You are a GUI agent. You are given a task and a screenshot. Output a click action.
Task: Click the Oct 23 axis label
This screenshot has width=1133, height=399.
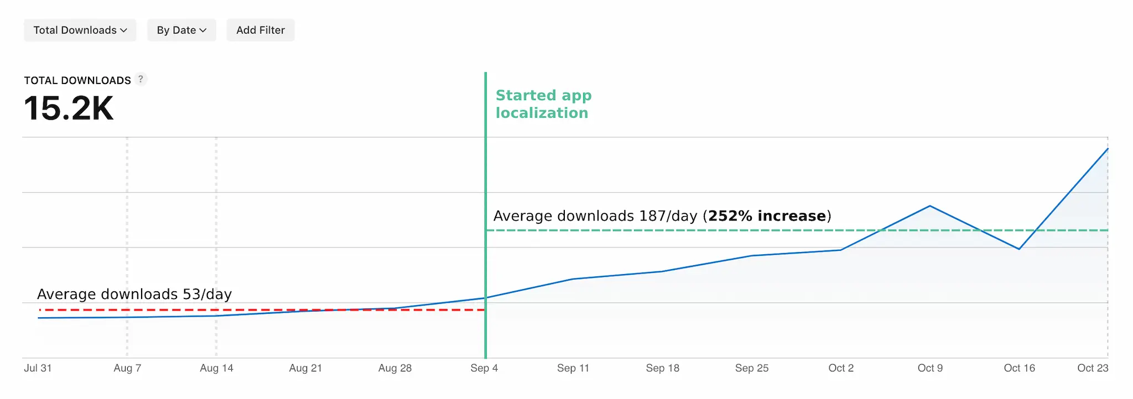click(x=1093, y=368)
